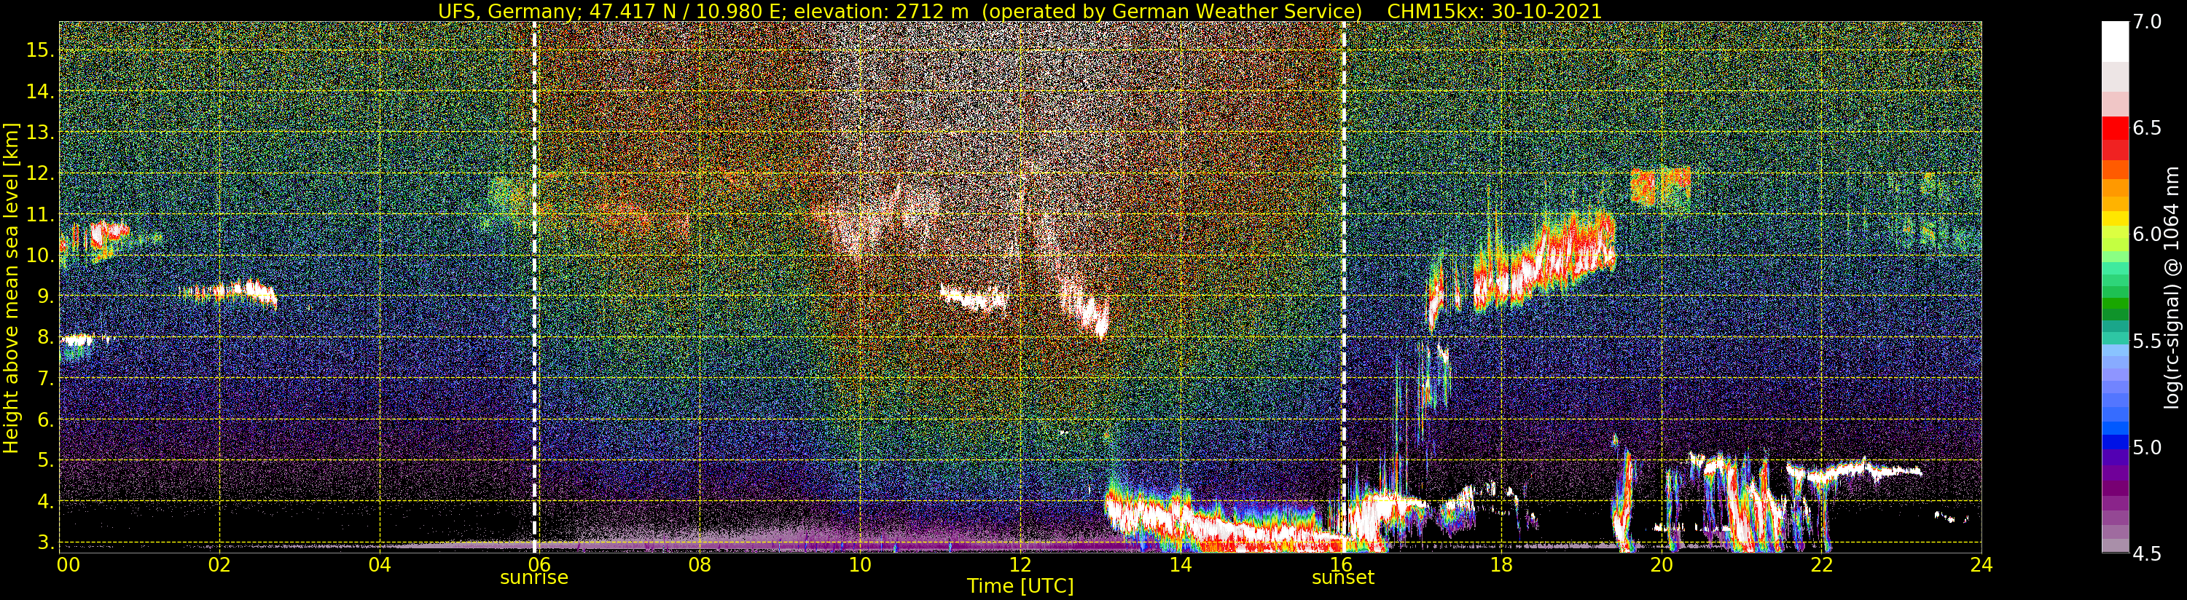This screenshot has height=600, width=2187.
Task: Click the yellow colorbar band near 6.0
Action: [2115, 218]
